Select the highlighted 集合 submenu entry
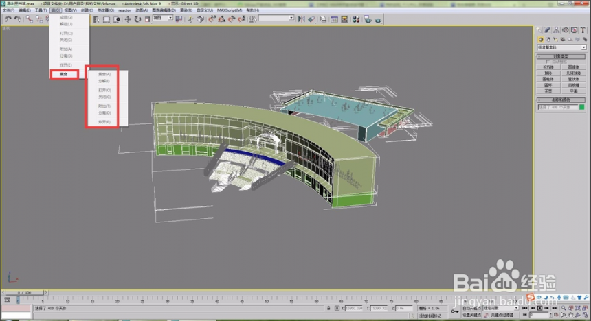Screen dimensions: 591x321 tap(64, 74)
